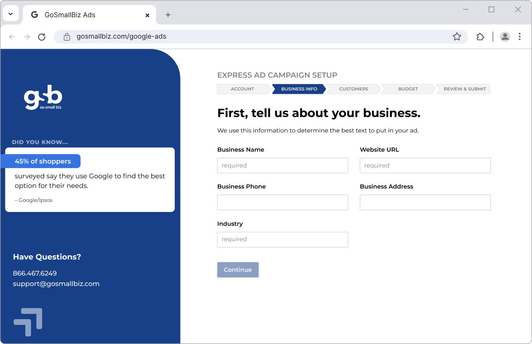Open the user profile avatar icon
The width and height of the screenshot is (532, 344).
coord(505,37)
